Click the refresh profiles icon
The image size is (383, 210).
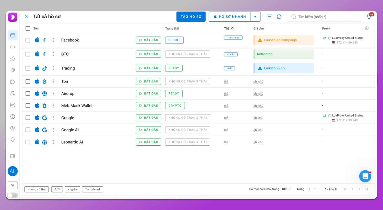pos(279,17)
